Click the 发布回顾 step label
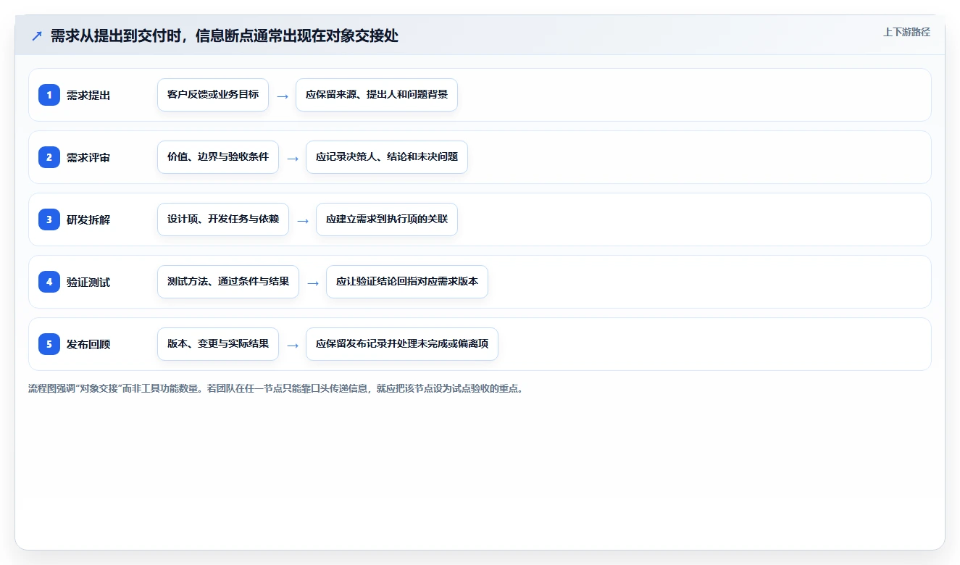The image size is (960, 565). click(x=88, y=344)
